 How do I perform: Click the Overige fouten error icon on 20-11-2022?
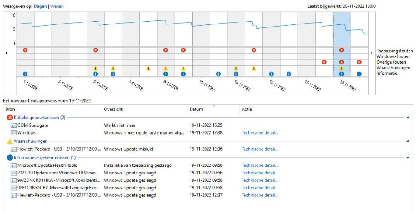359,62
